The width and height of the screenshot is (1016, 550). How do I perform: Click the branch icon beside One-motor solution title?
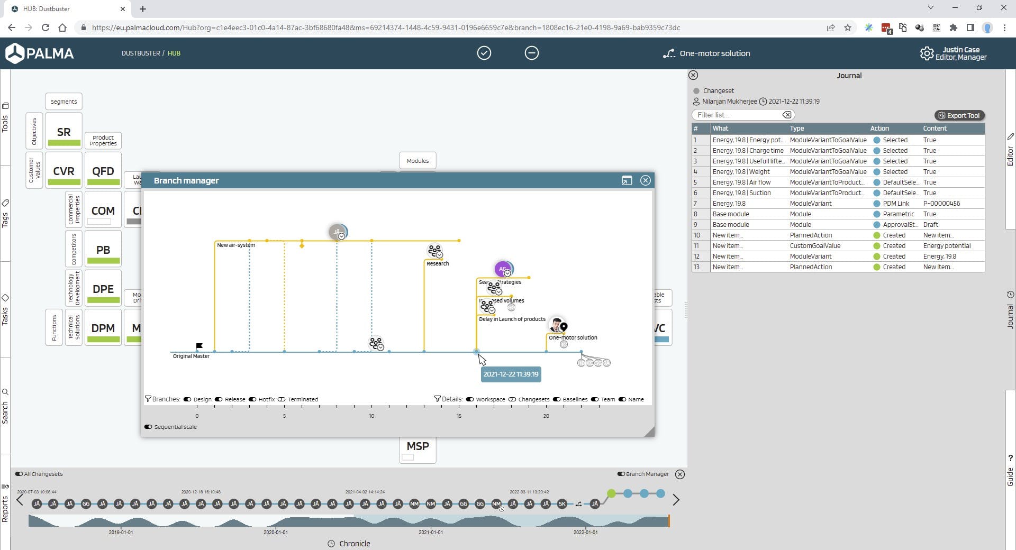tap(669, 53)
